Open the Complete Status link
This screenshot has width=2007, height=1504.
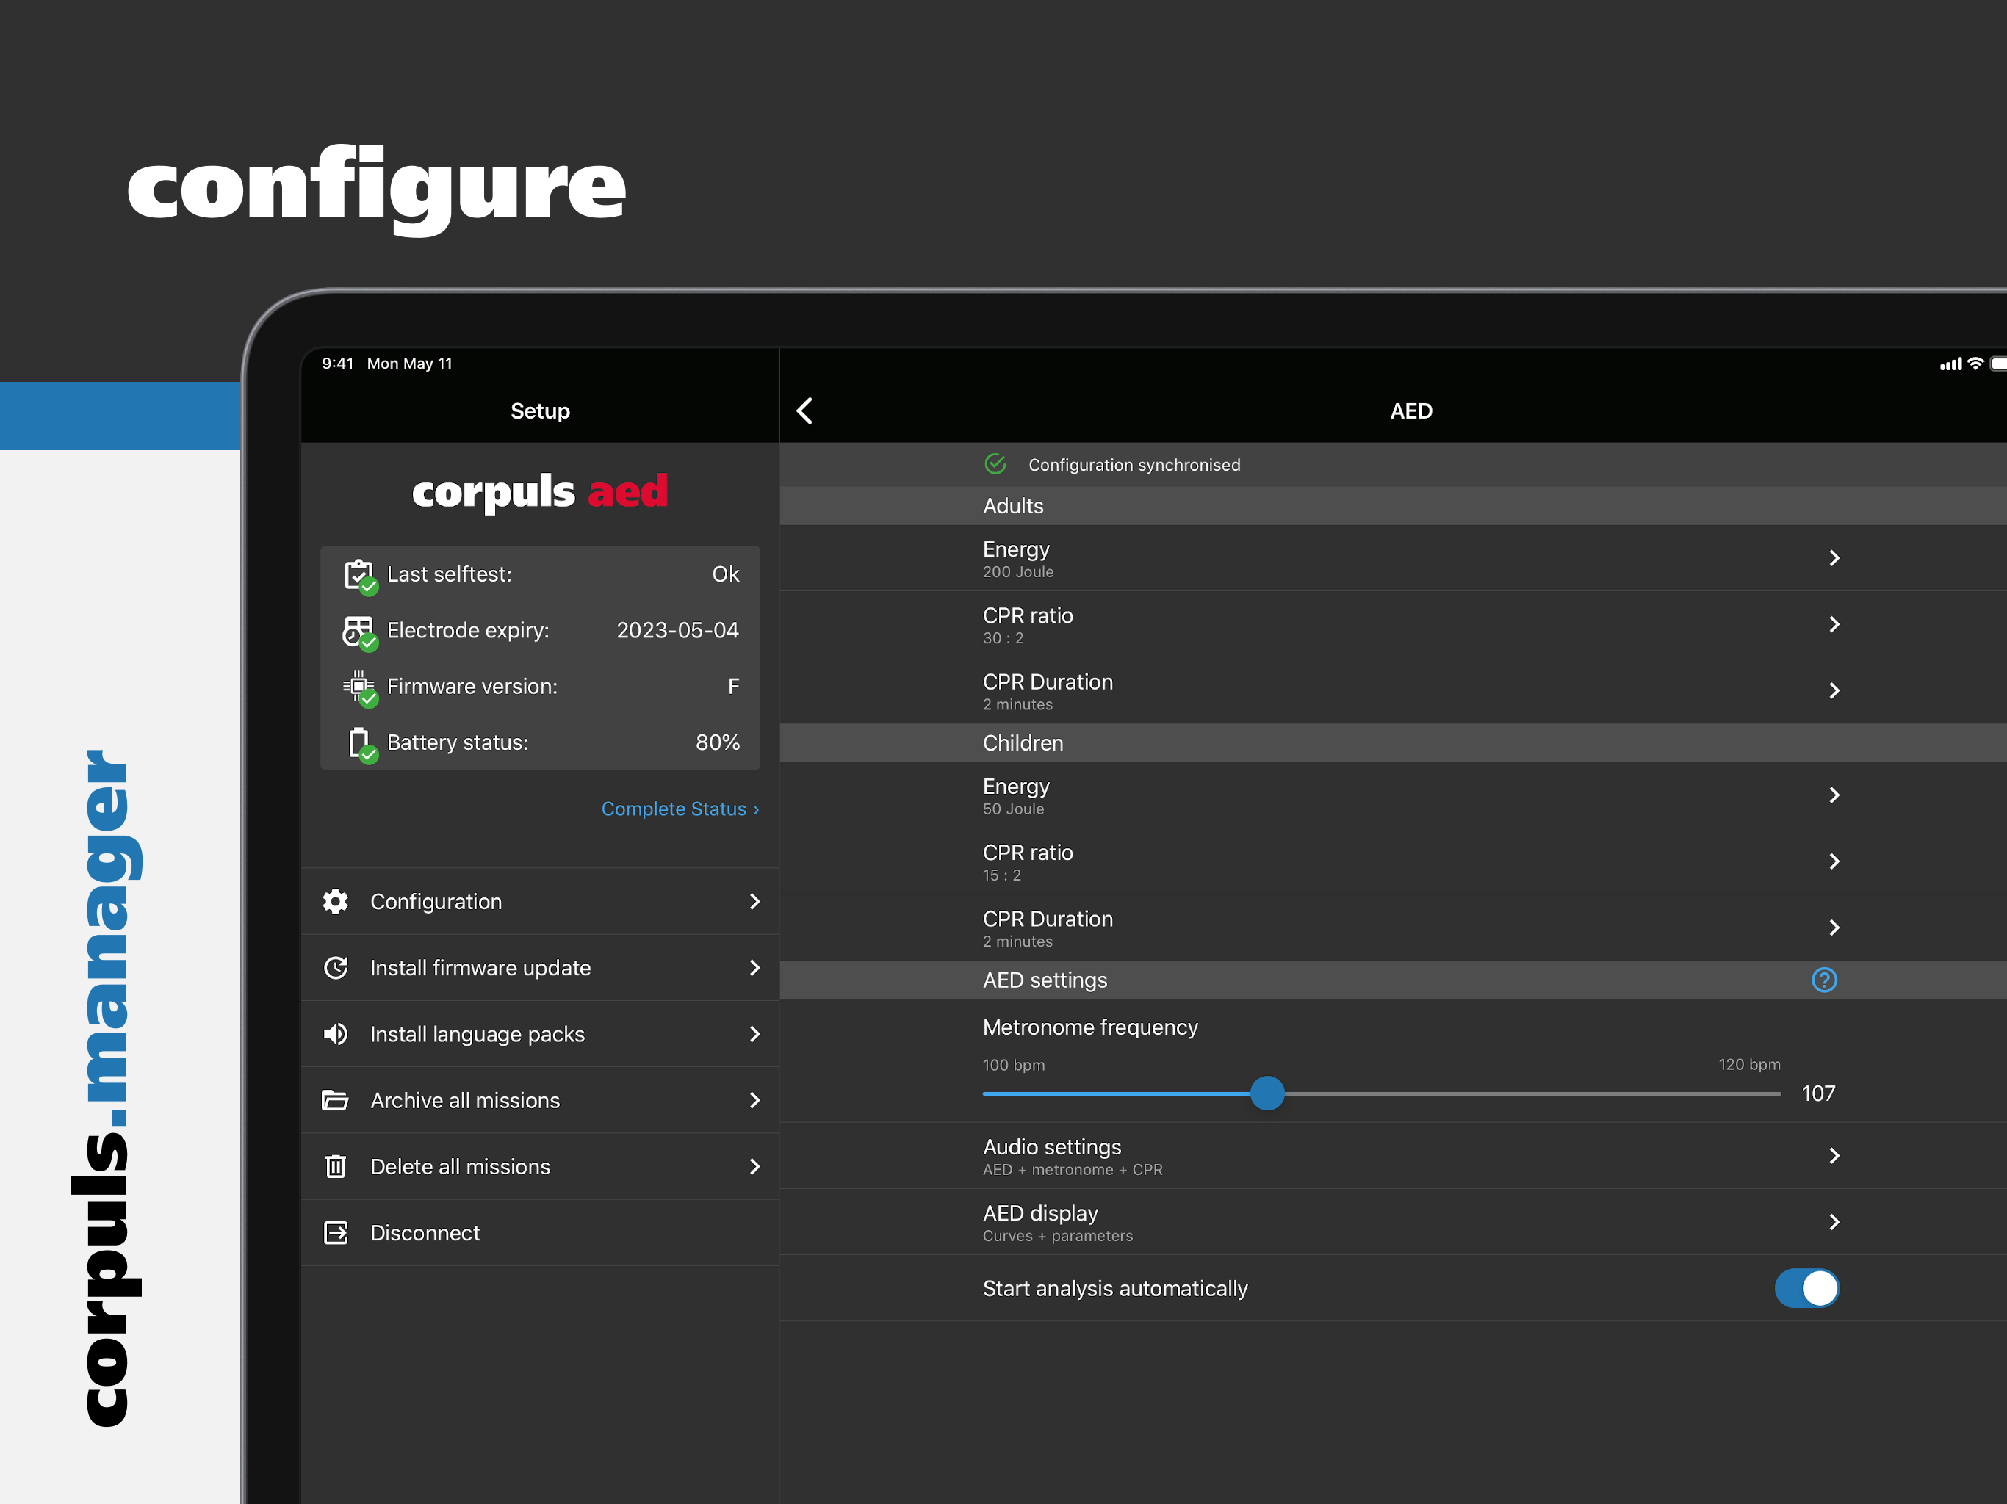(x=680, y=809)
